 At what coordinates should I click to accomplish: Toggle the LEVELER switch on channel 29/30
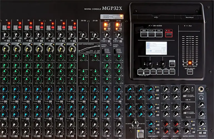coord(109,29)
